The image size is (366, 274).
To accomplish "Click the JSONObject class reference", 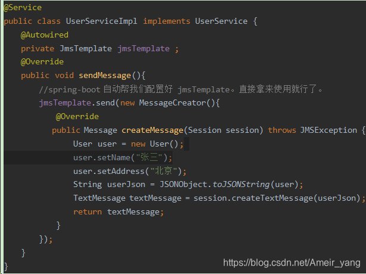I will (183, 185).
